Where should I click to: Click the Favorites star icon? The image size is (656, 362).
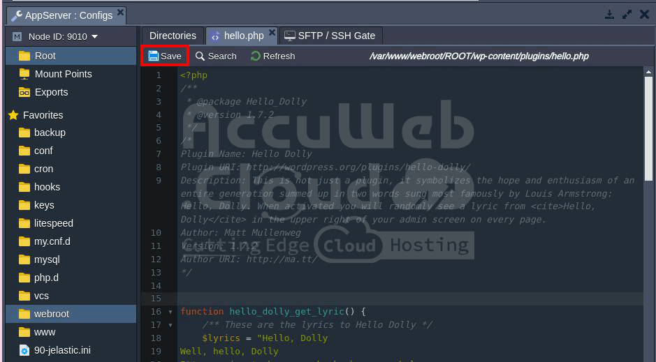(13, 115)
